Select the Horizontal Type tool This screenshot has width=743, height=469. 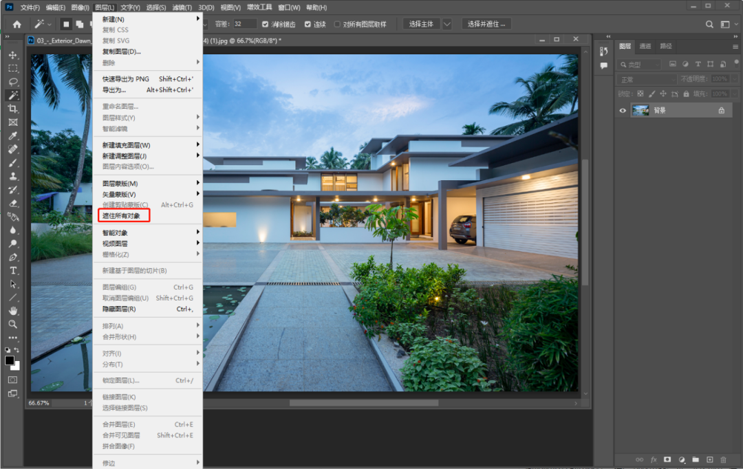pyautogui.click(x=13, y=270)
